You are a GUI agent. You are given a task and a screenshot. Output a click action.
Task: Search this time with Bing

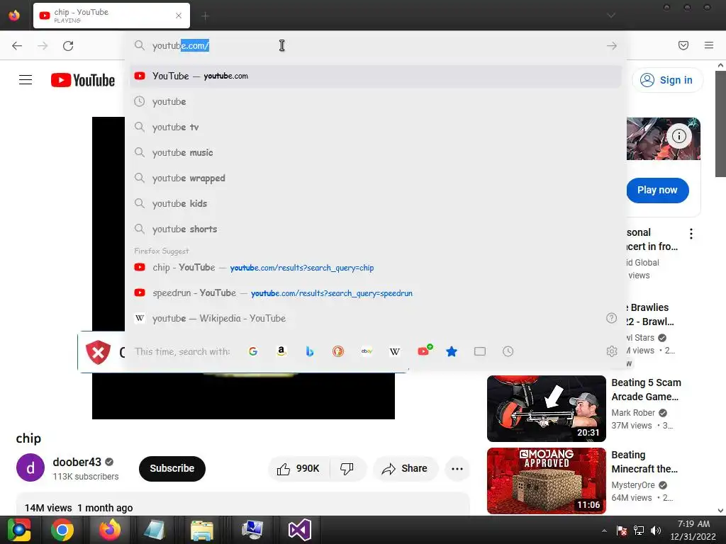tap(310, 351)
